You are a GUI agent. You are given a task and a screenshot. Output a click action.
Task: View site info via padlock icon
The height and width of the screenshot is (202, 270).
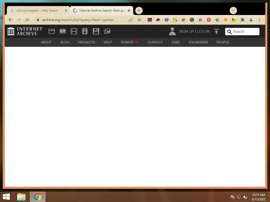tap(38, 20)
